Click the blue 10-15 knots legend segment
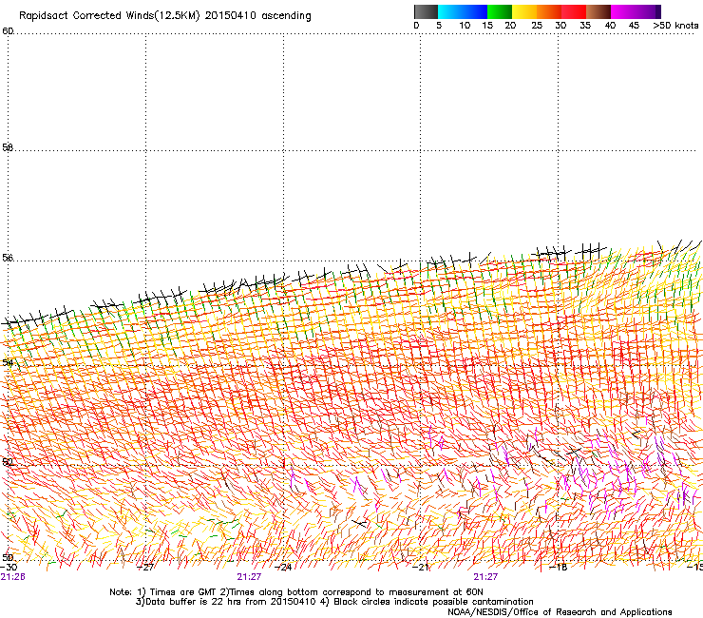This screenshot has height=618, width=703. (475, 11)
